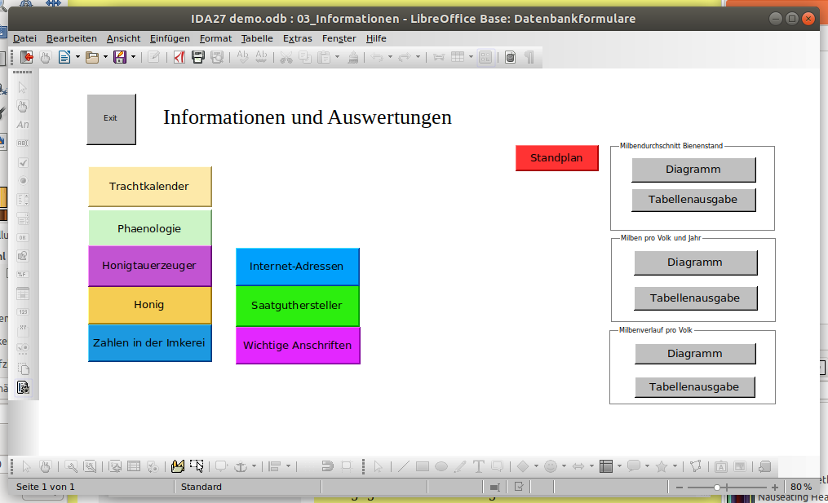
Task: Open the basic shapes diamond dropdown arrow
Action: 536,466
